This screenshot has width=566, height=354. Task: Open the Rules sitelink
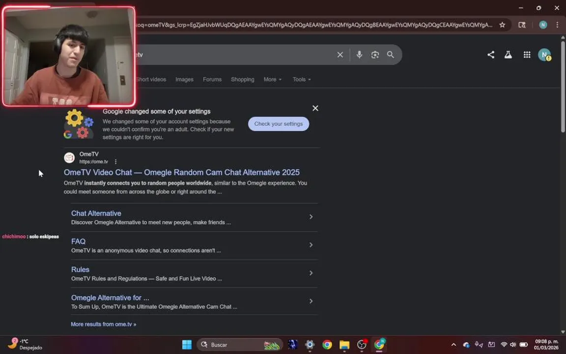click(80, 269)
